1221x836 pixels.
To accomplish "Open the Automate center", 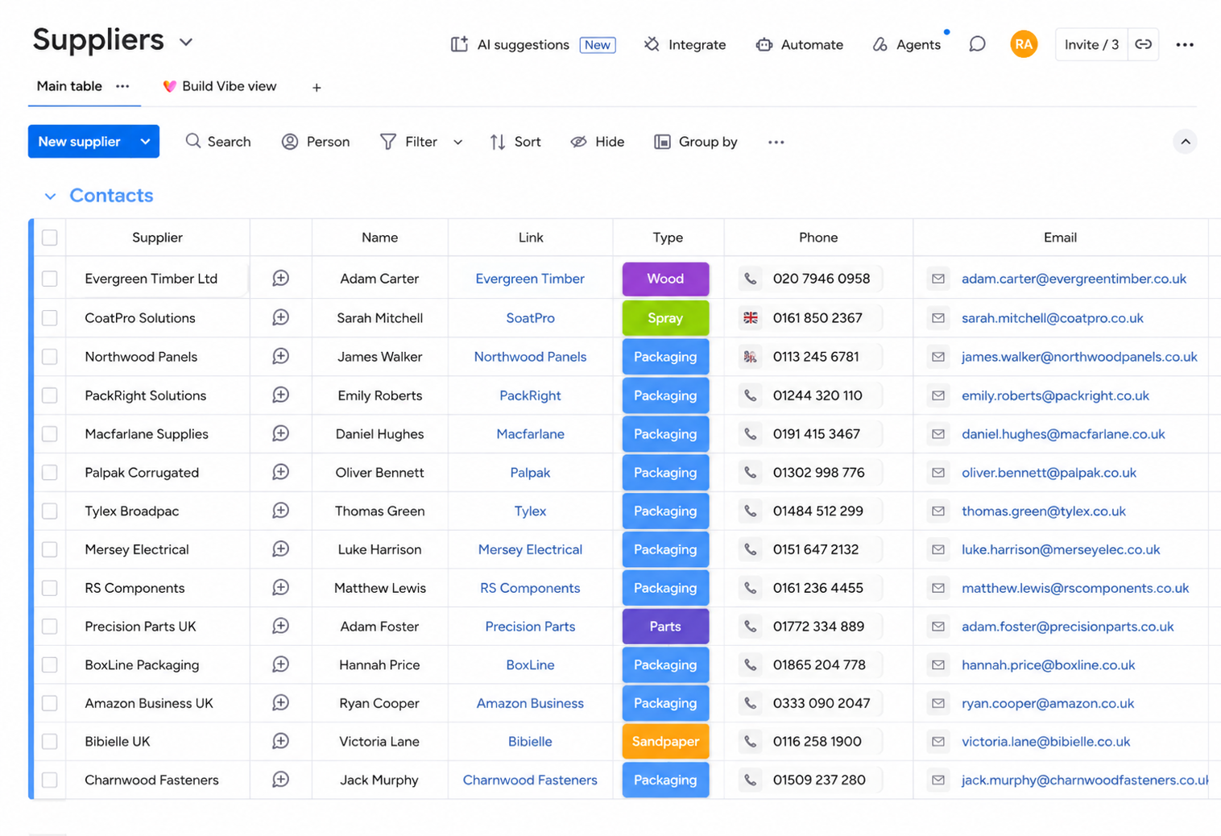I will click(799, 45).
